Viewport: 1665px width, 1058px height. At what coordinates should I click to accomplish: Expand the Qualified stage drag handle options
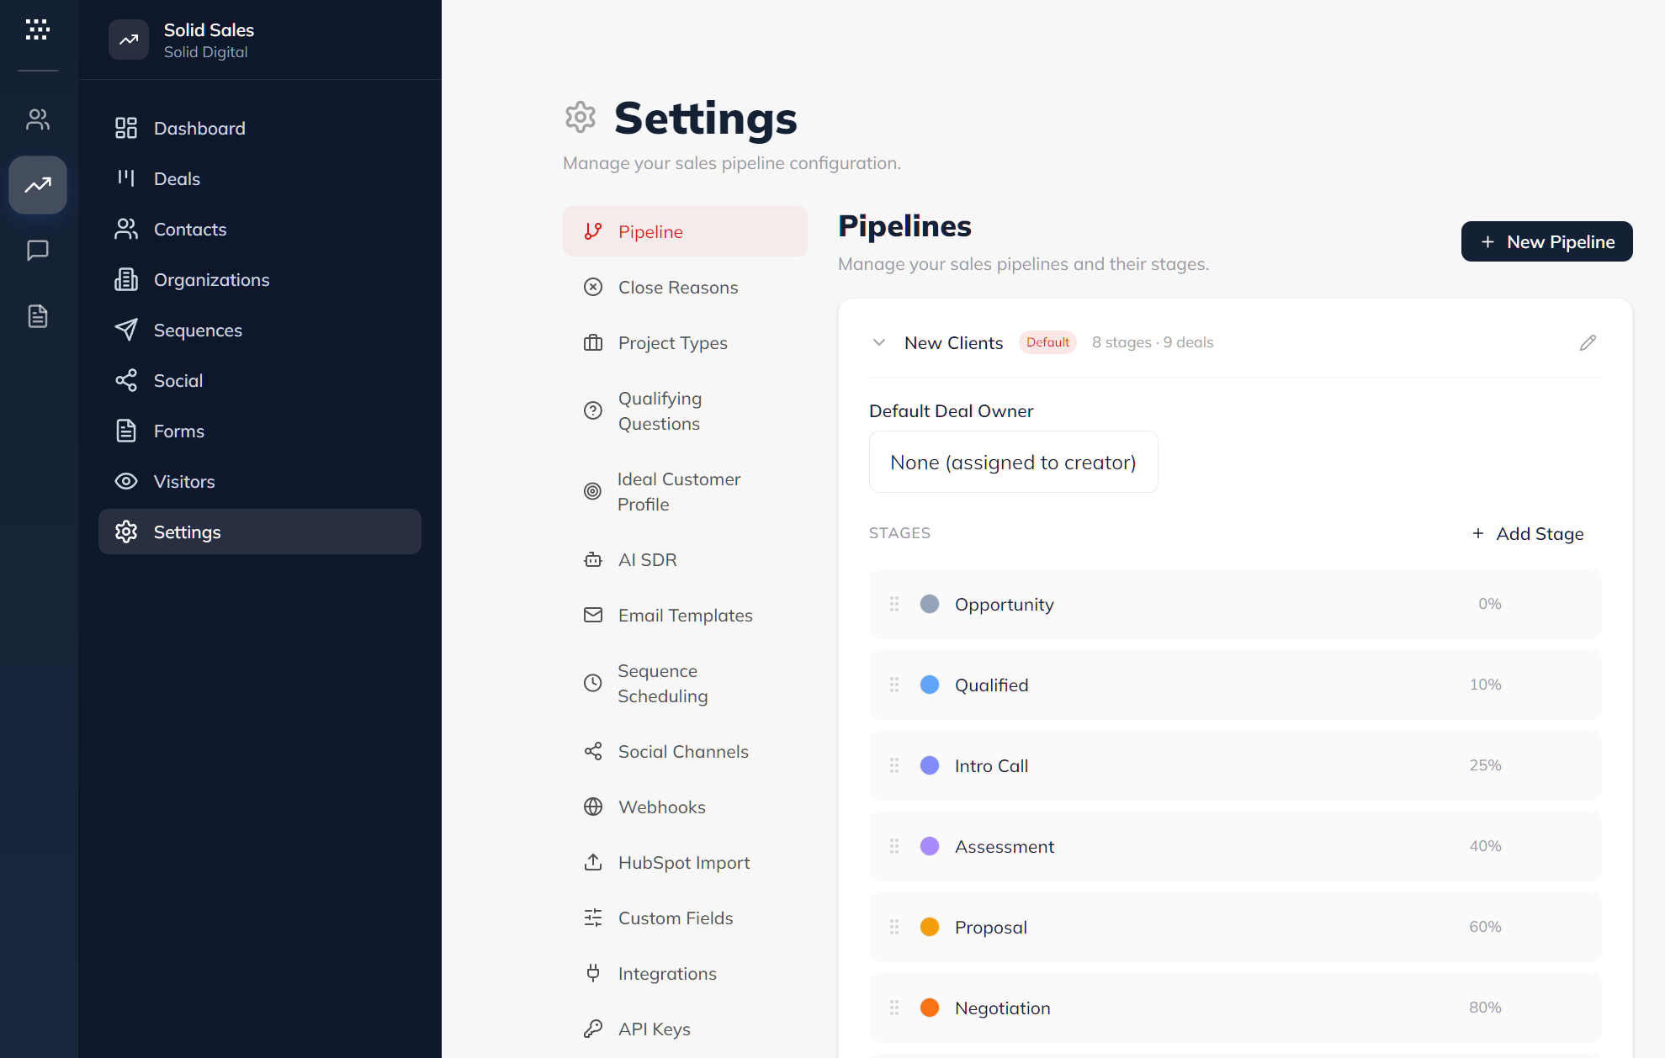pyautogui.click(x=894, y=685)
